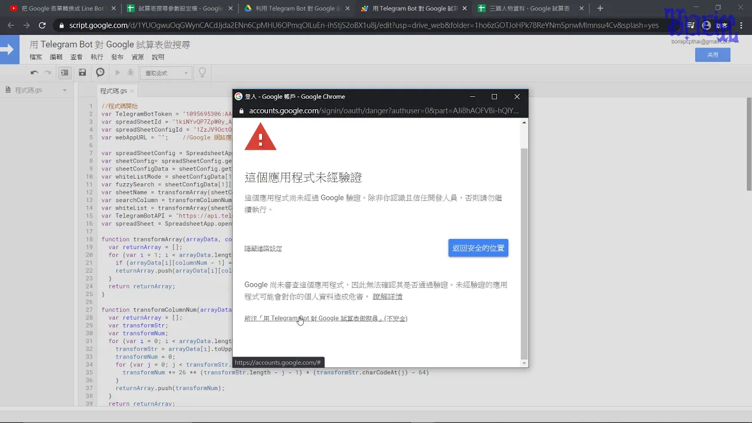Click the browser Forward arrow
This screenshot has width=752, height=423.
tap(26, 25)
